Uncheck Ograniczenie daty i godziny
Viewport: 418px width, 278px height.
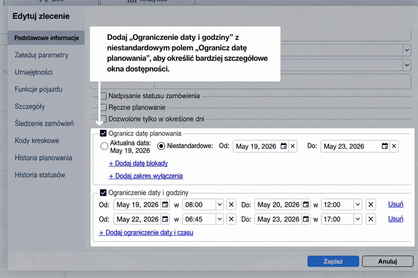(x=103, y=193)
